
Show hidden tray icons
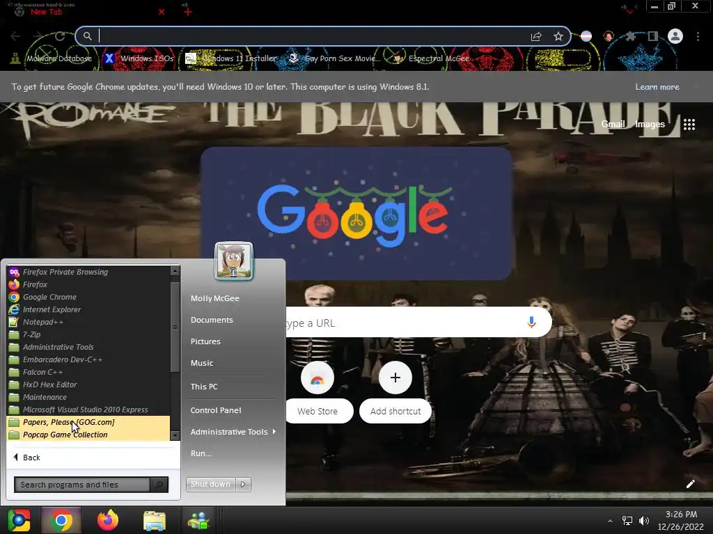tap(610, 521)
